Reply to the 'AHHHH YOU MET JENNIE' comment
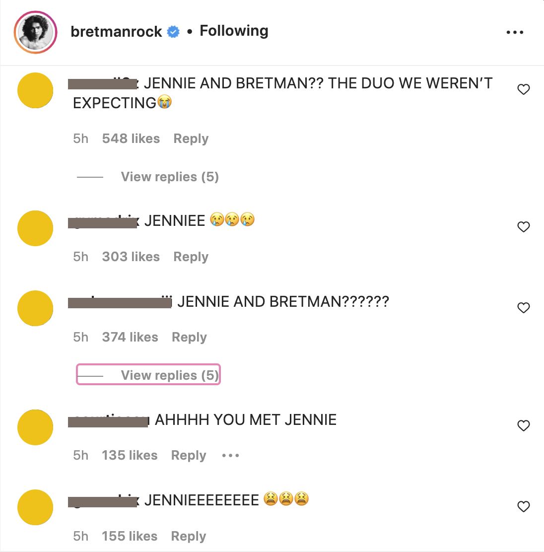 point(189,455)
